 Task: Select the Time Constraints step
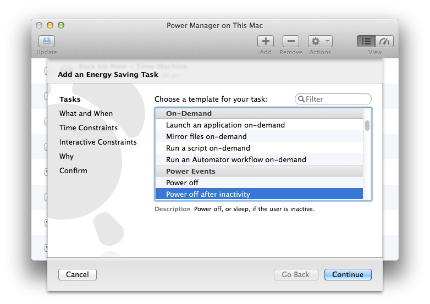89,128
